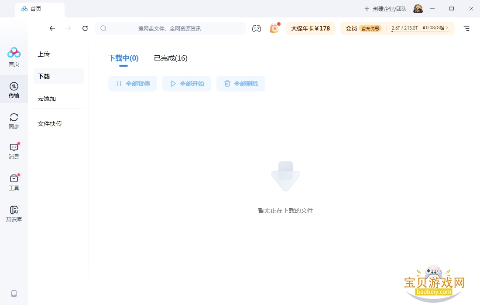Select the 首页 window tab
Viewport: 480px width, 305px height.
click(x=40, y=9)
